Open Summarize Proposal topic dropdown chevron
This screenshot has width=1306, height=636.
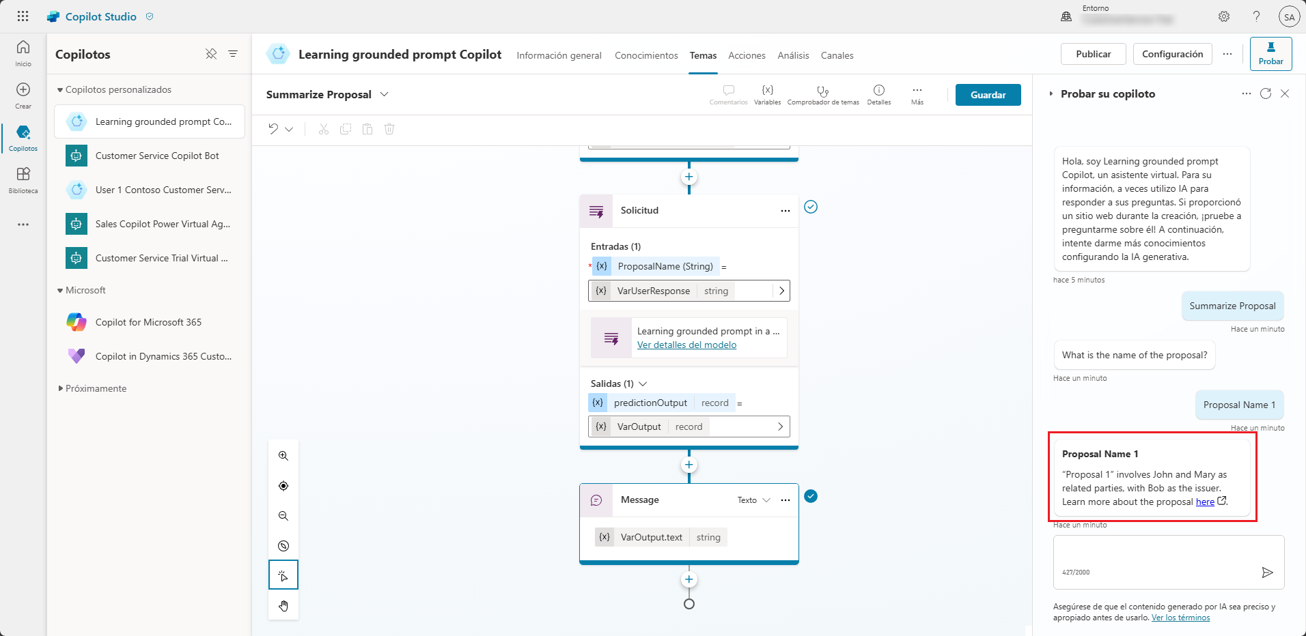384,94
